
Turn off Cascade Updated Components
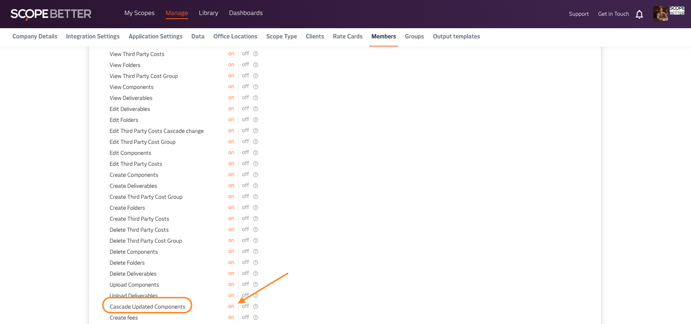point(245,306)
